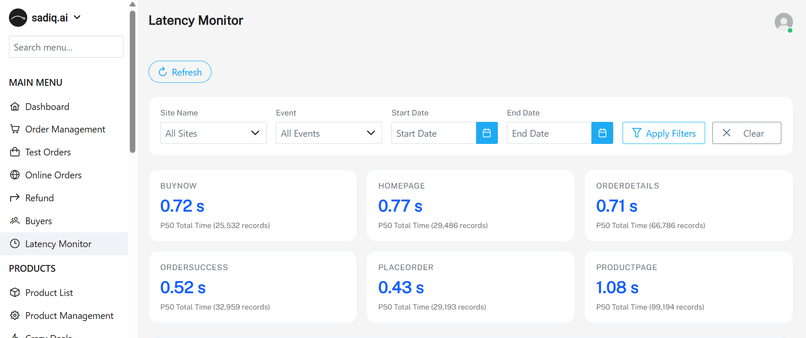Click "P50 Total Time (29,486 records)" text
Image resolution: width=806 pixels, height=338 pixels.
433,225
